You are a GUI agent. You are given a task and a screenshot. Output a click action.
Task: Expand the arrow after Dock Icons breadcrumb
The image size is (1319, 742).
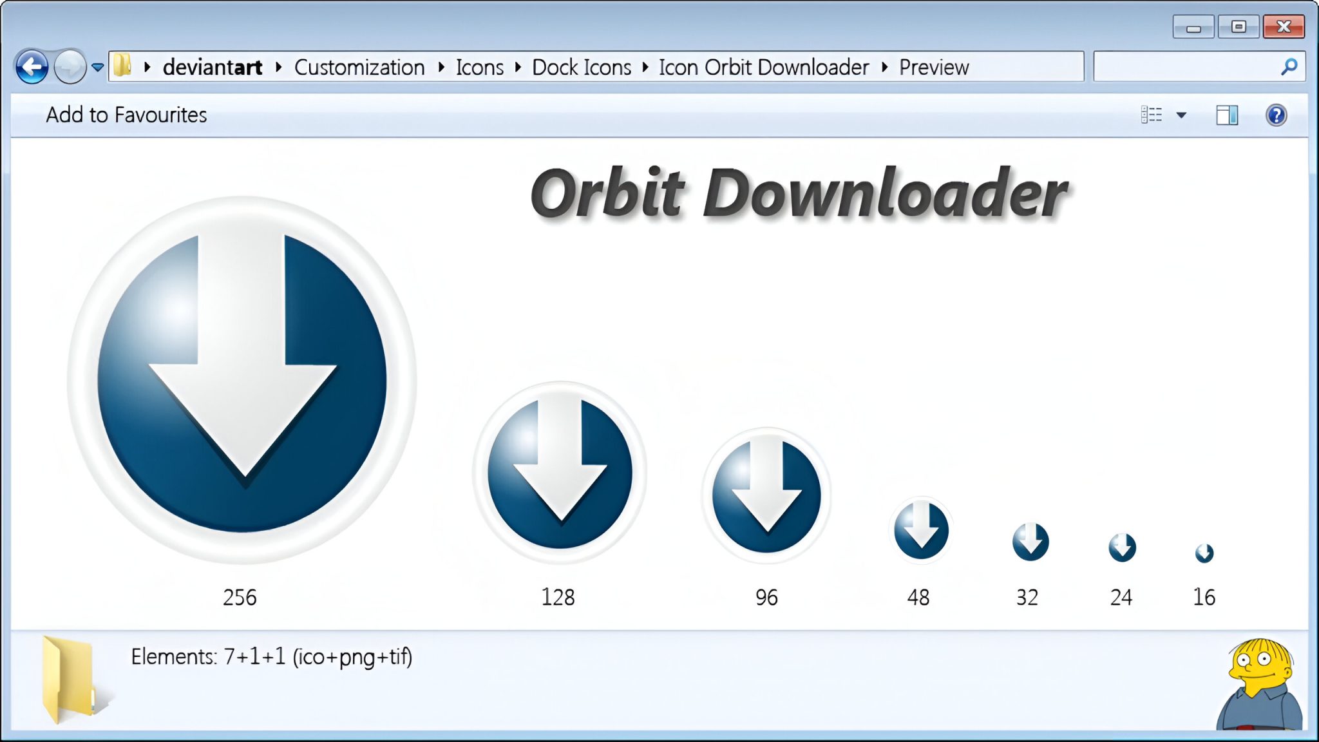pos(645,67)
